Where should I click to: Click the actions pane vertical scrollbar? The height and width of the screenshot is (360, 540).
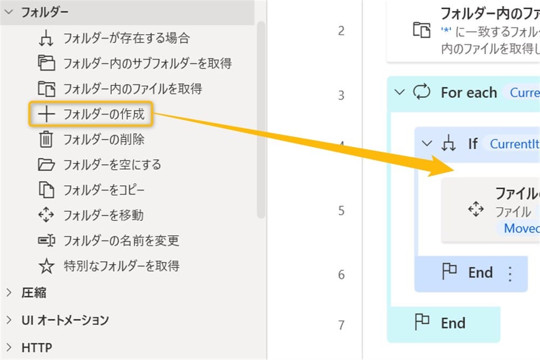261,119
